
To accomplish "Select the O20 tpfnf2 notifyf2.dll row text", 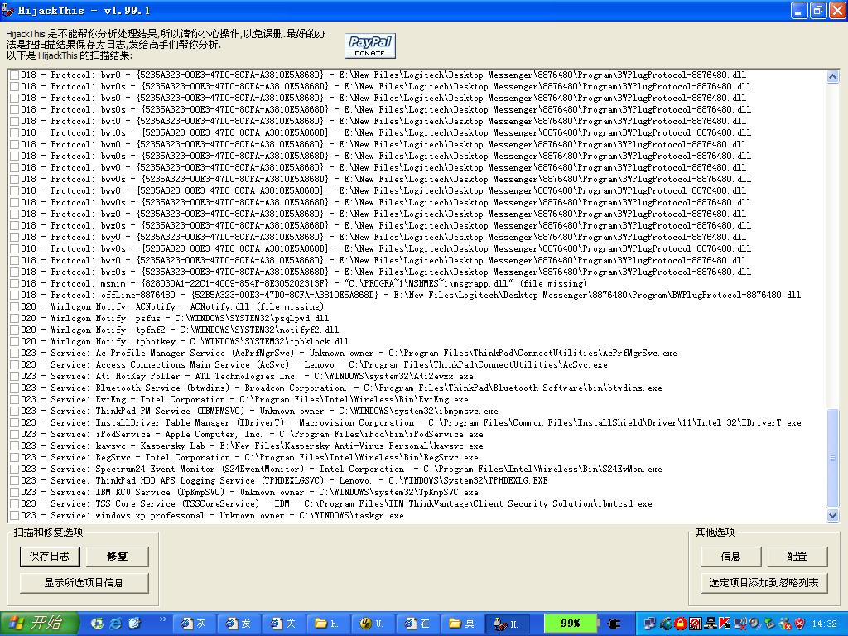I will 180,330.
